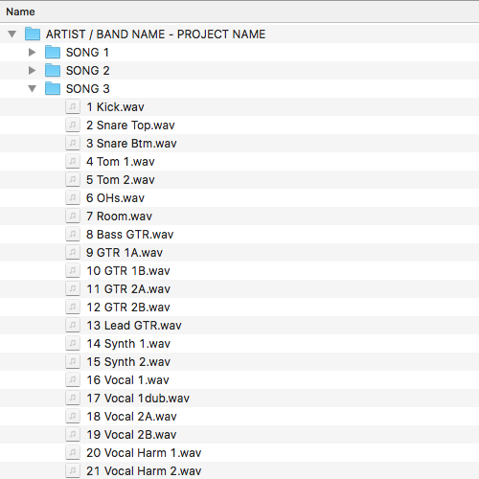Expand the SONG 1 folder triangle
The height and width of the screenshot is (479, 479).
click(x=32, y=52)
